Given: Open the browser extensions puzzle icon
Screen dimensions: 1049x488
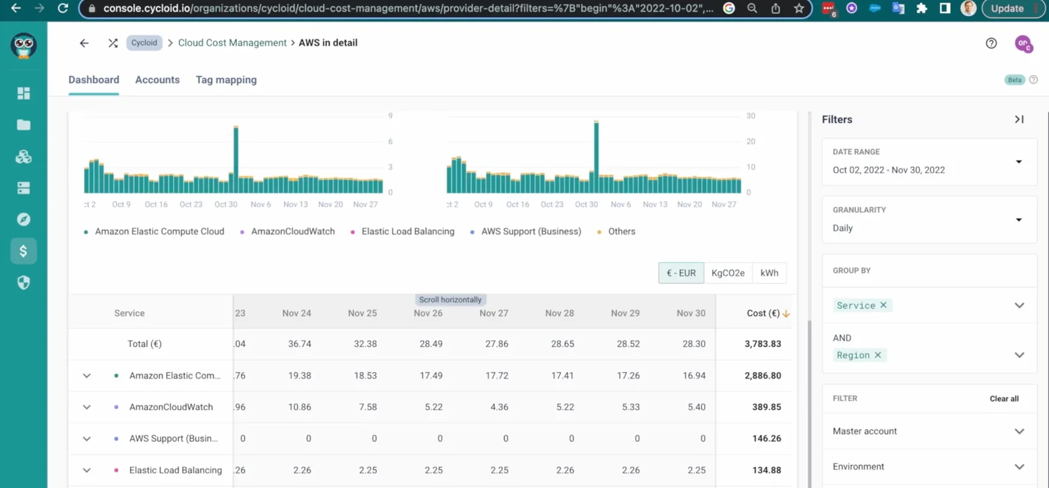Looking at the screenshot, I should pos(922,9).
